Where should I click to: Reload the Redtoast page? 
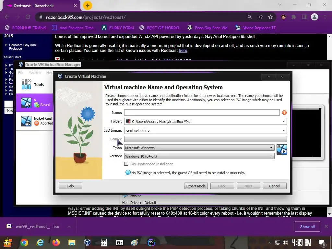(28, 17)
